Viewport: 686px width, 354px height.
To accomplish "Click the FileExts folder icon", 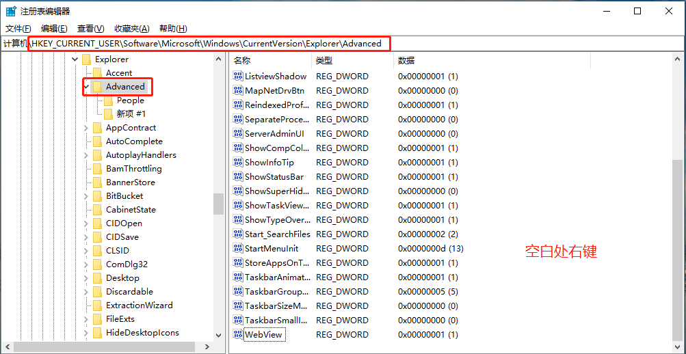I will 97,319.
